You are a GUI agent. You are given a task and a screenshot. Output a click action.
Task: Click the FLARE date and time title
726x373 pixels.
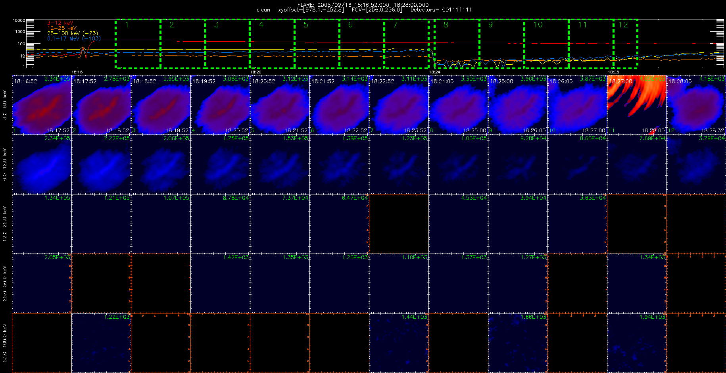[x=363, y=5]
